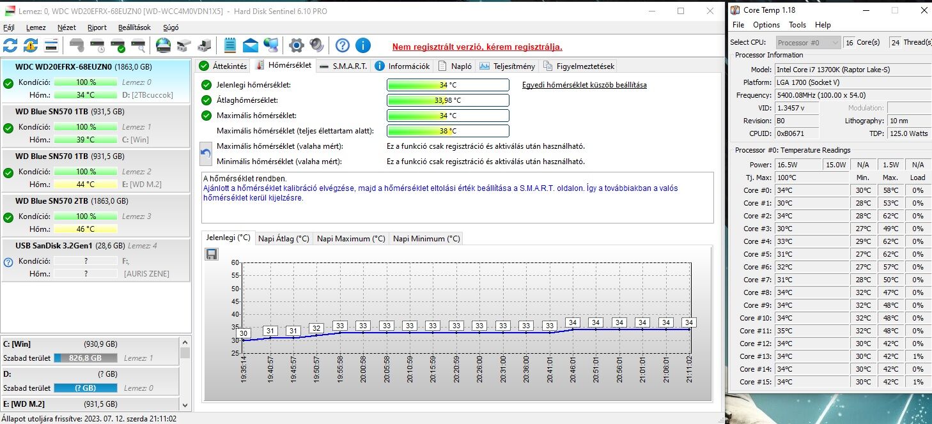Click the envelope e-mail toolbar icon

pyautogui.click(x=251, y=45)
